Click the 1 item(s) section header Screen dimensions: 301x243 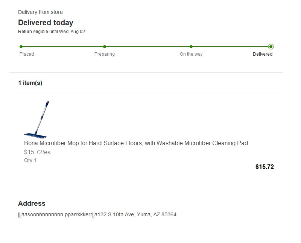pyautogui.click(x=30, y=83)
